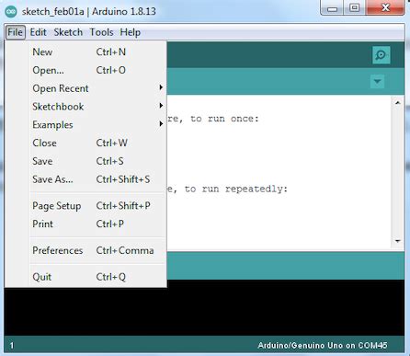Open the Serial Monitor magnifier icon

pyautogui.click(x=381, y=55)
